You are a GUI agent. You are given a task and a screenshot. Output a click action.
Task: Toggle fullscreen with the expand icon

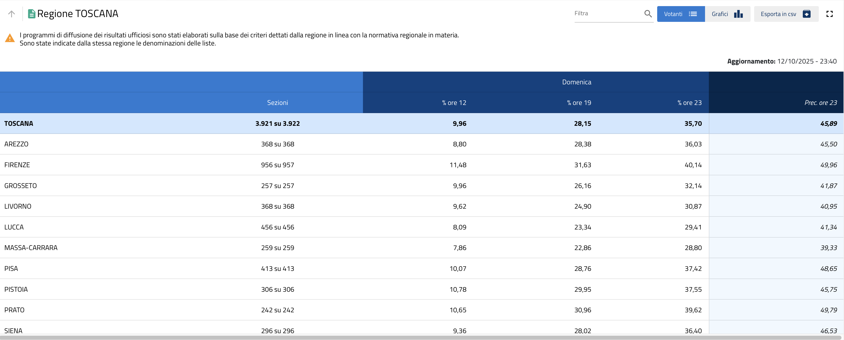point(829,14)
